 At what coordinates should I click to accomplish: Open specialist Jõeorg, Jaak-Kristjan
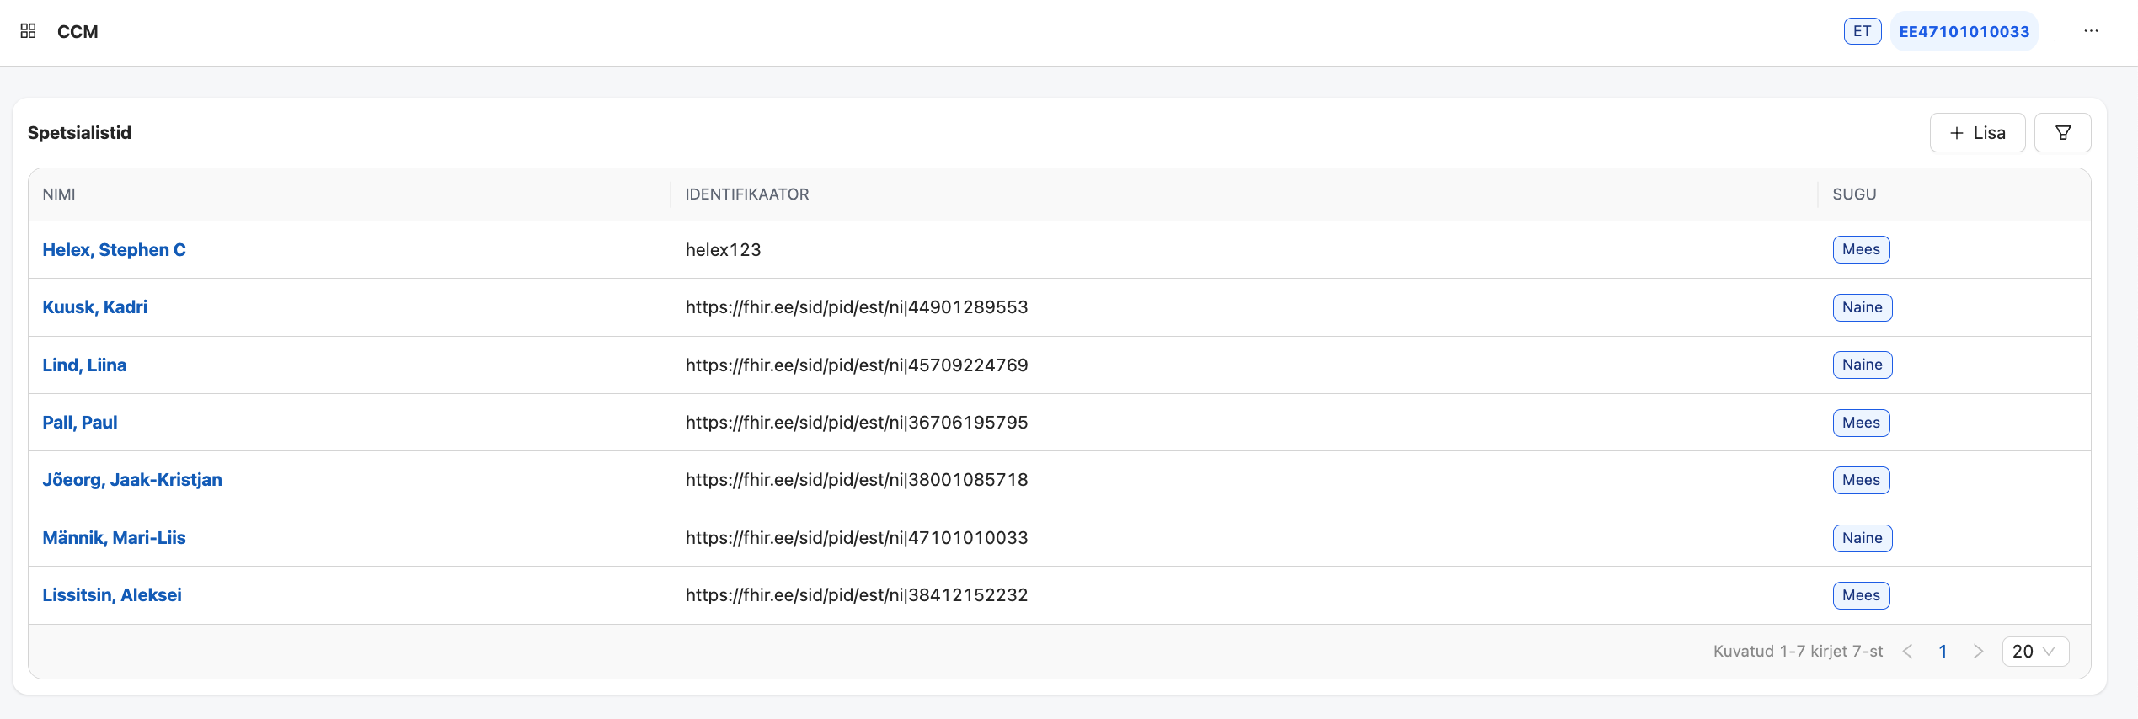coord(132,480)
